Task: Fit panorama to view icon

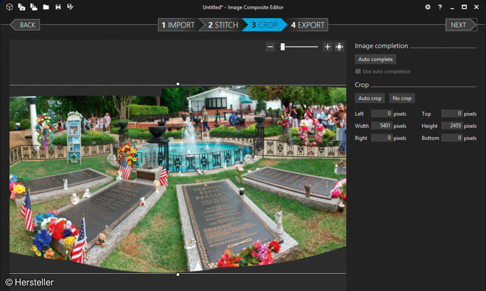Action: pyautogui.click(x=339, y=47)
